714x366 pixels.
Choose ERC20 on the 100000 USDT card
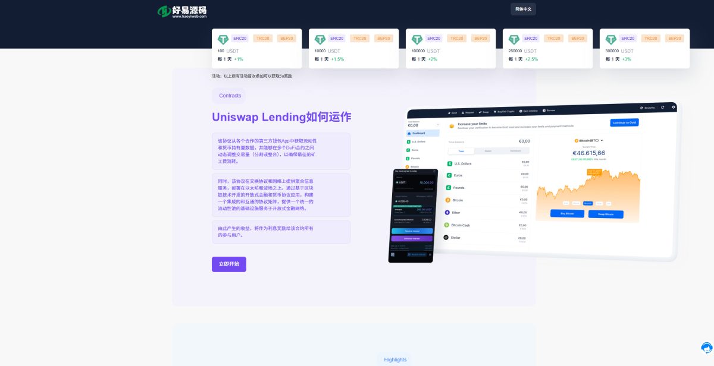click(434, 38)
